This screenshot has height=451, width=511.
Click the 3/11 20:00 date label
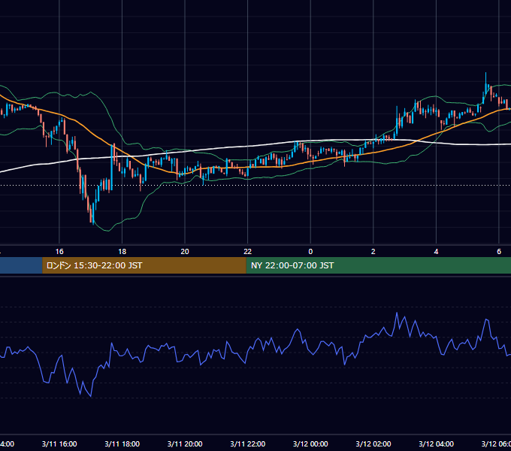click(x=185, y=443)
